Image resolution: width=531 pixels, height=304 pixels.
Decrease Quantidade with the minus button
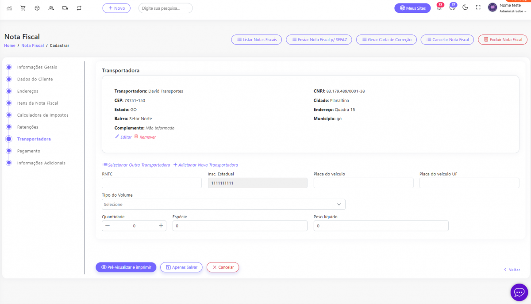[108, 226]
